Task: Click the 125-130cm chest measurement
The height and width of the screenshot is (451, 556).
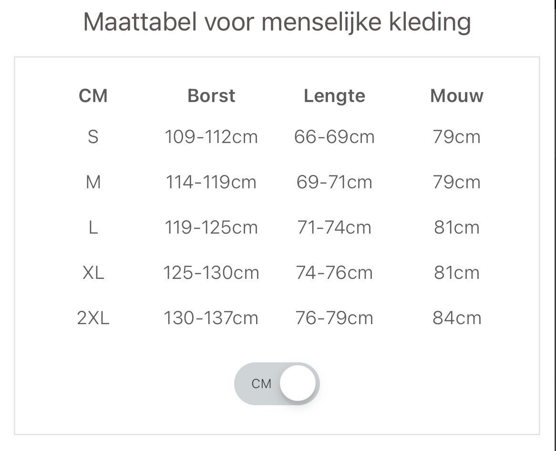Action: coord(211,273)
